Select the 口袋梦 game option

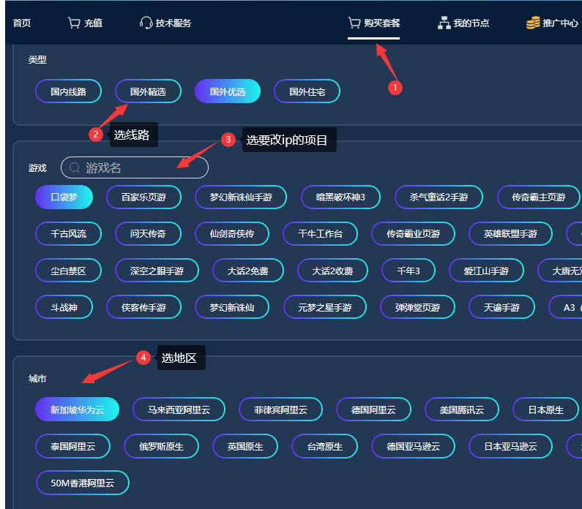tap(64, 197)
